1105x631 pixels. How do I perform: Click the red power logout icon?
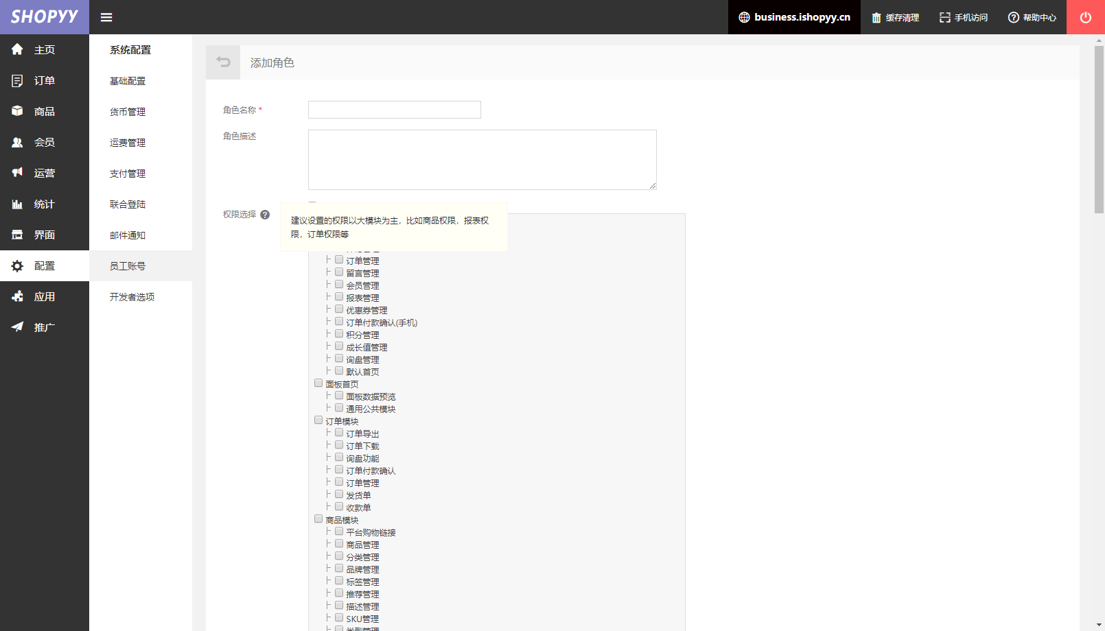point(1086,17)
